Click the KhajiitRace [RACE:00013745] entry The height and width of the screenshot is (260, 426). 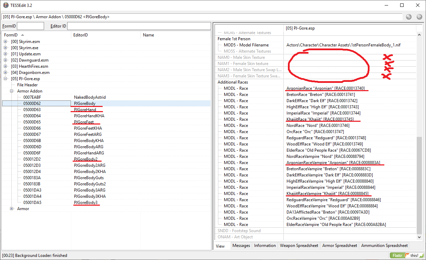320,119
